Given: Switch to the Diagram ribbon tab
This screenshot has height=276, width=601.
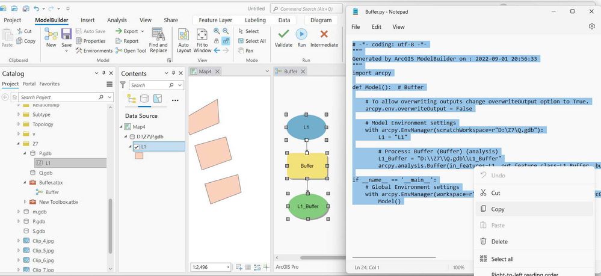Looking at the screenshot, I should [x=321, y=20].
